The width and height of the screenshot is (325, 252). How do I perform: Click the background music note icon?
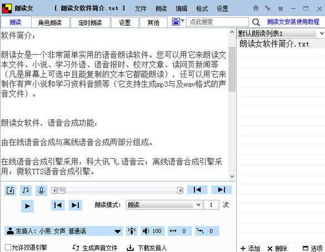pos(26,190)
